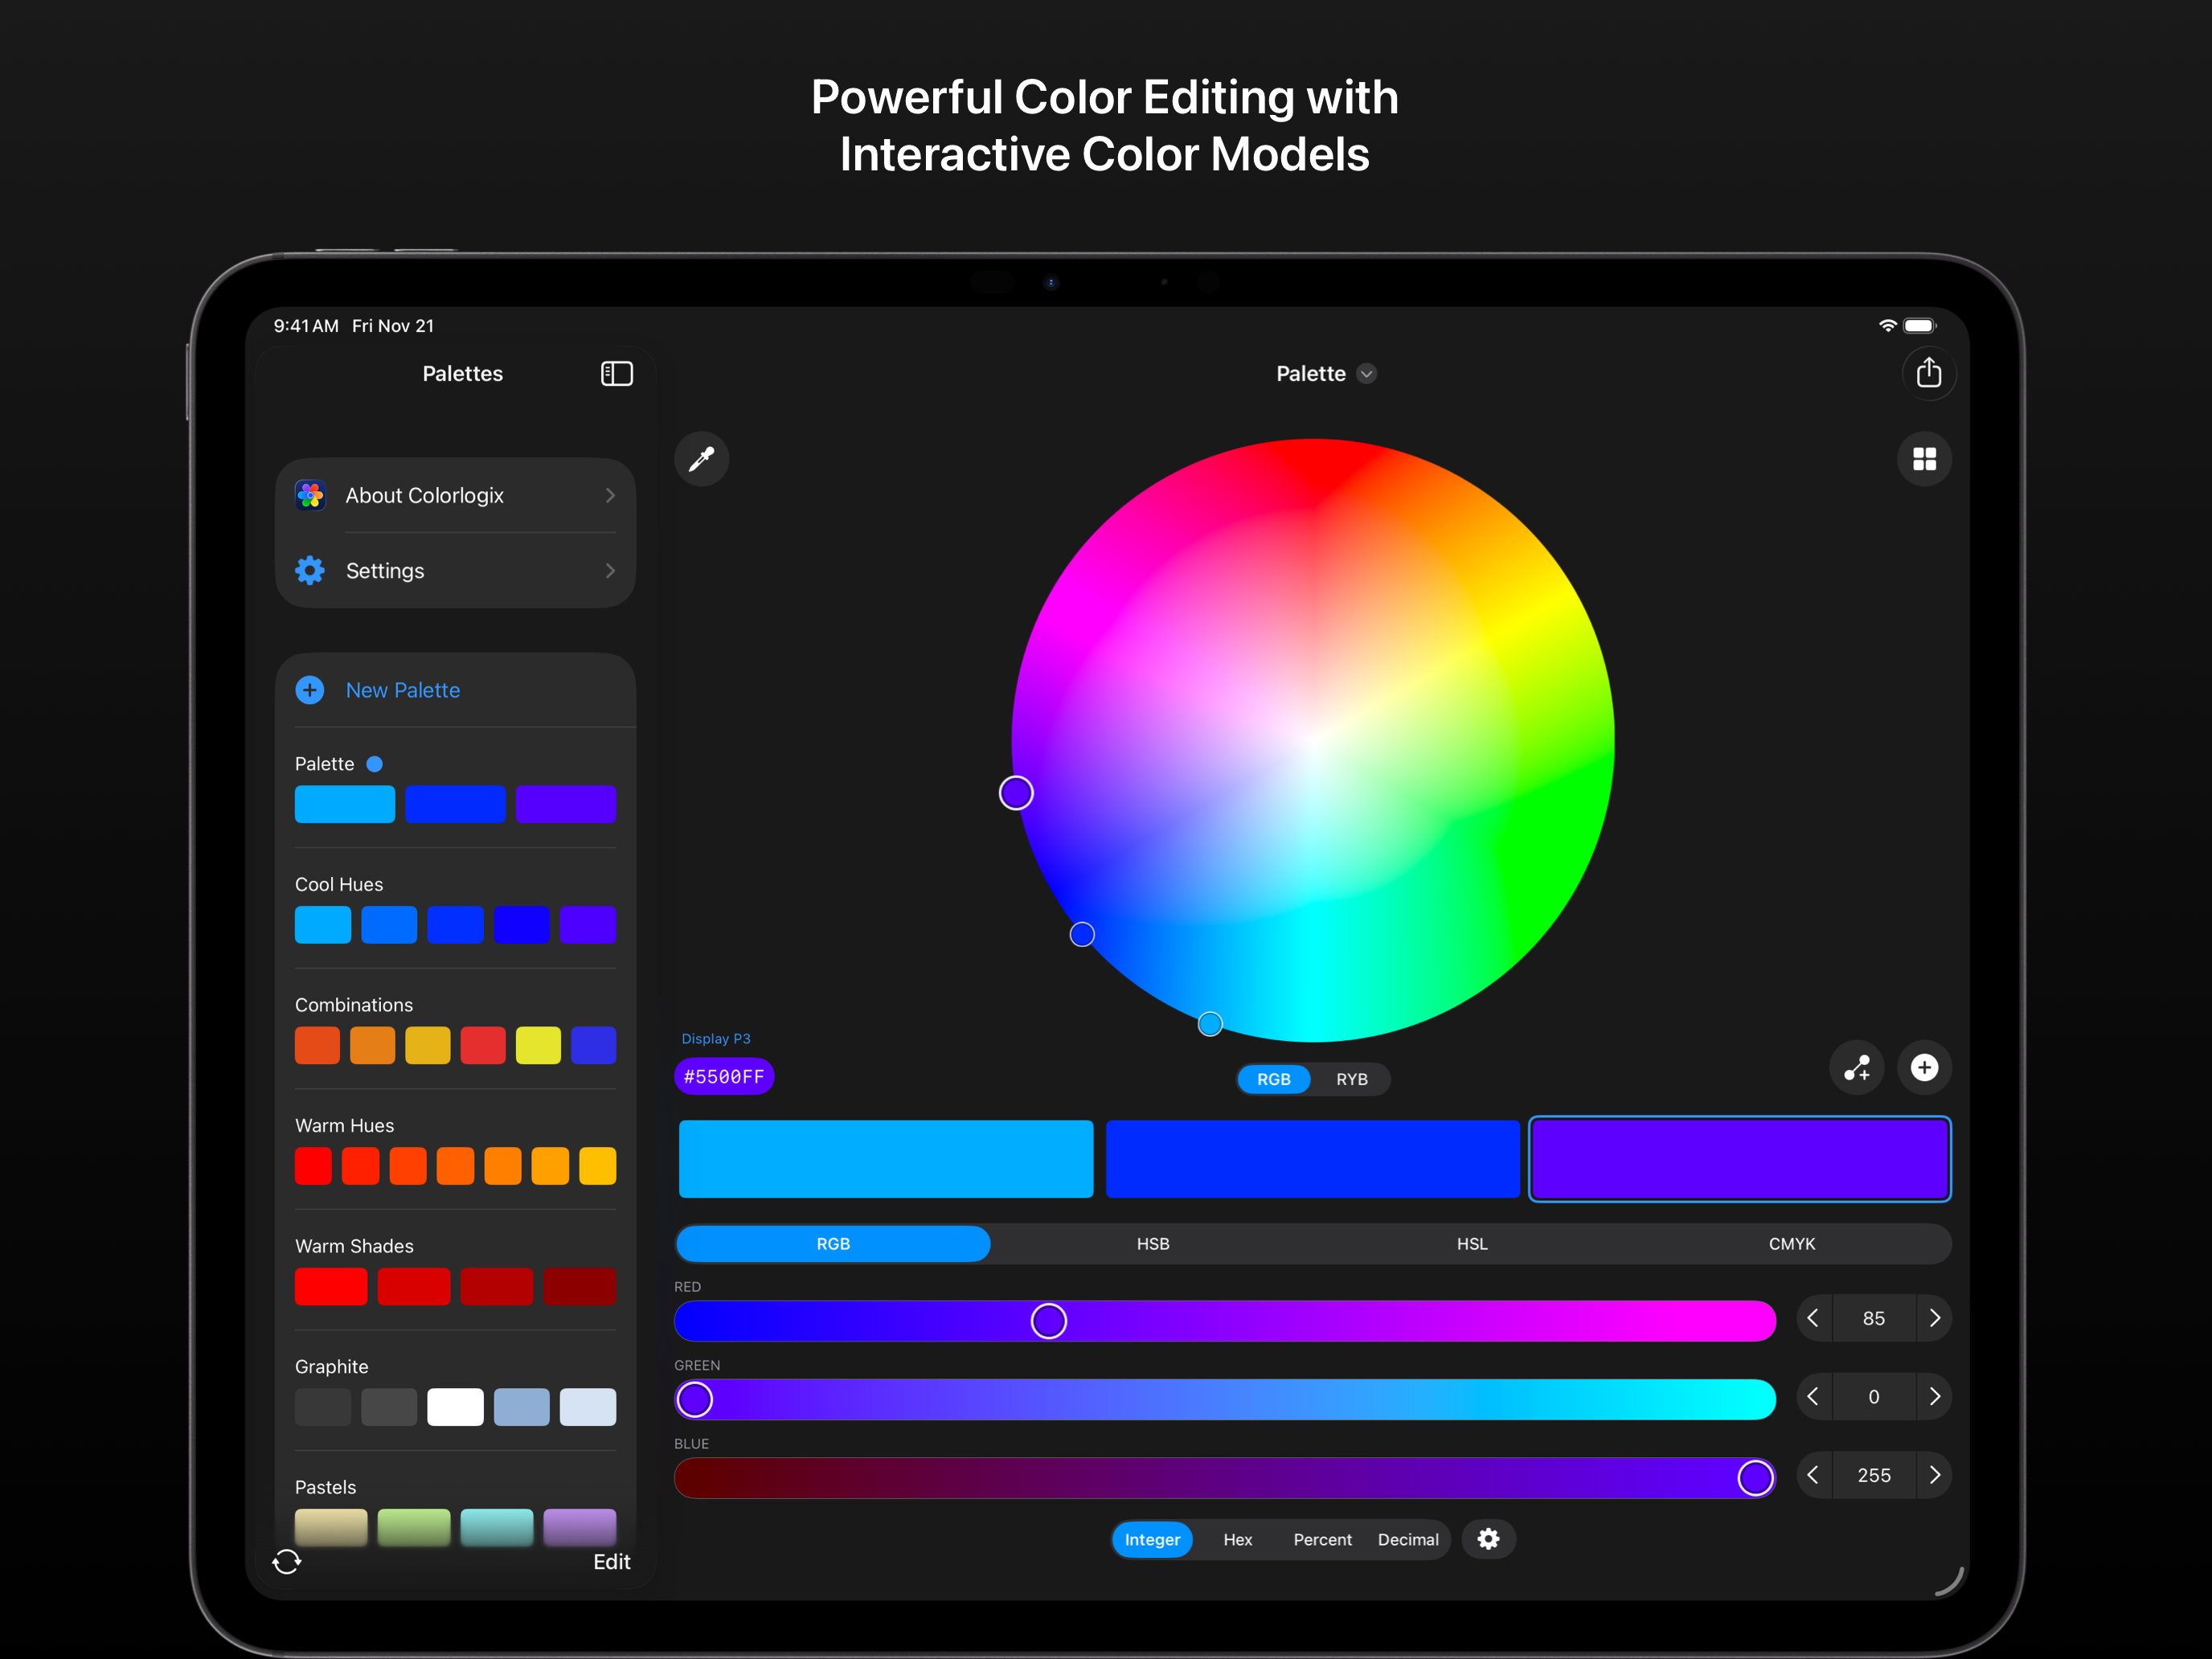Click the New Palette link

click(403, 690)
